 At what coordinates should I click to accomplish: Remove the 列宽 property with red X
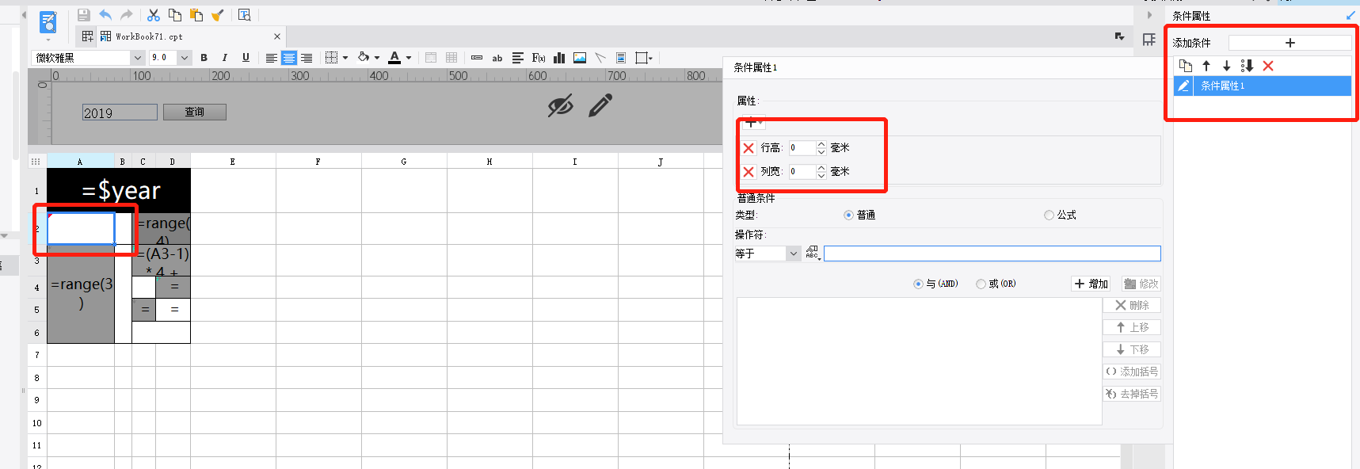tap(749, 172)
